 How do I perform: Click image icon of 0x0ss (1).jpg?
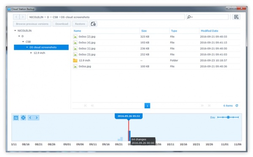click(75, 48)
